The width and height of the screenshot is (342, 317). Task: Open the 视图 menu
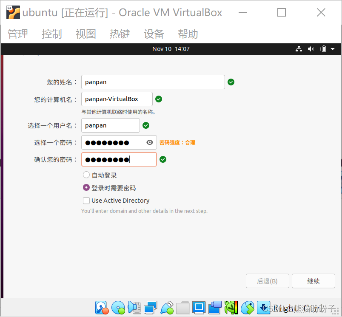click(86, 34)
